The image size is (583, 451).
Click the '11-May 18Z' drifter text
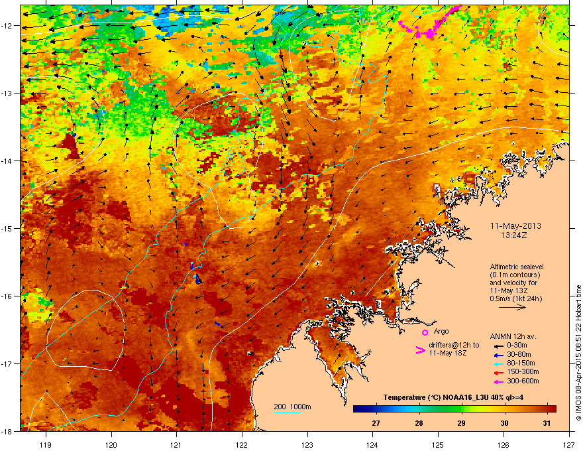pyautogui.click(x=448, y=353)
